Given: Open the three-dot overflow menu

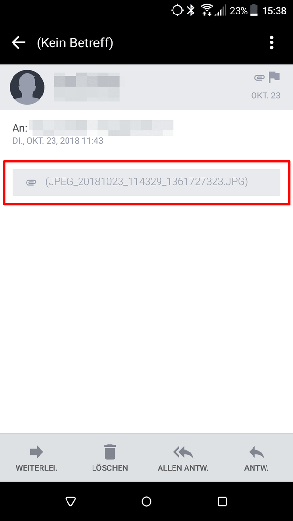Looking at the screenshot, I should 272,42.
